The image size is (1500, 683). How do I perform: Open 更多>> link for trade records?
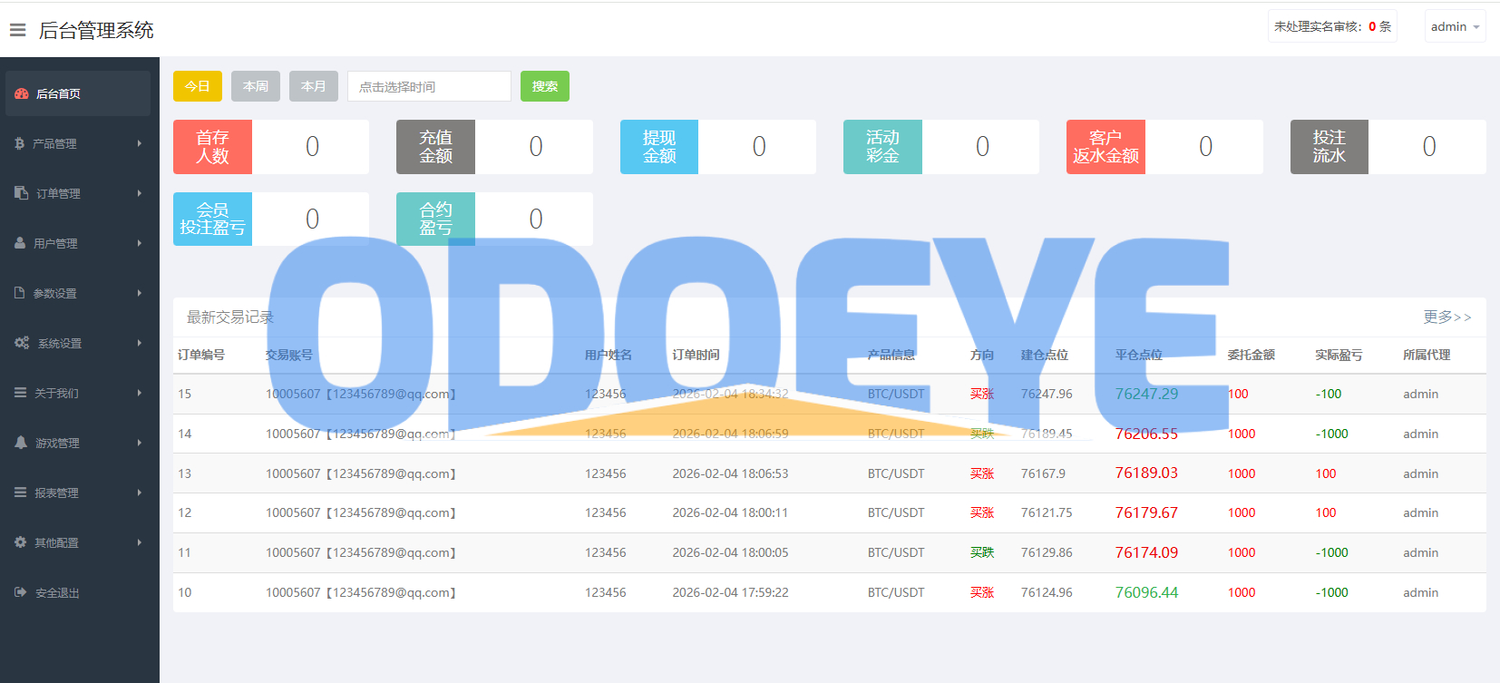(x=1446, y=317)
